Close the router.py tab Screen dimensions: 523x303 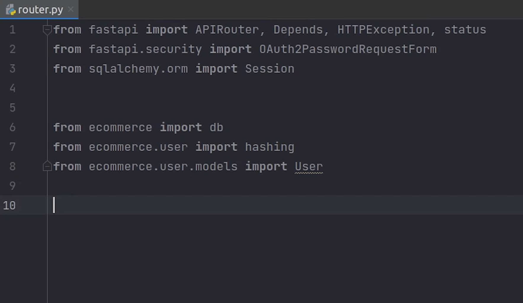pyautogui.click(x=71, y=9)
